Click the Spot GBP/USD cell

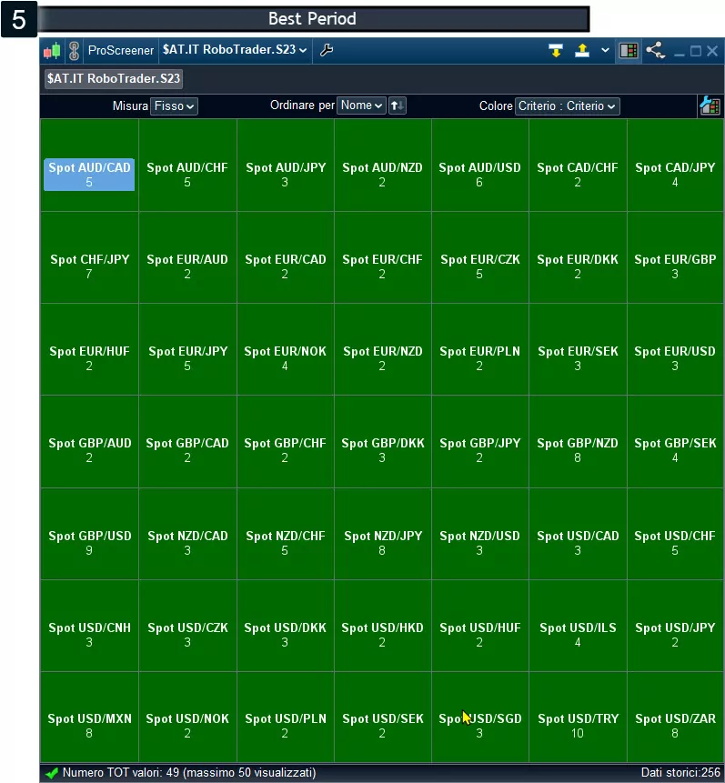click(89, 534)
